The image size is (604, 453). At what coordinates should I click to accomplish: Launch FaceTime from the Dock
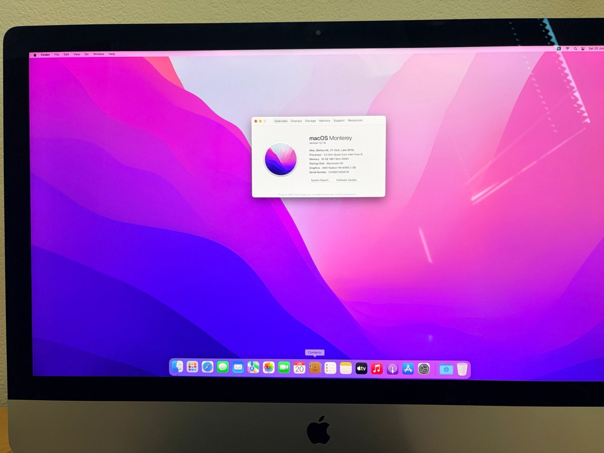[x=284, y=368]
